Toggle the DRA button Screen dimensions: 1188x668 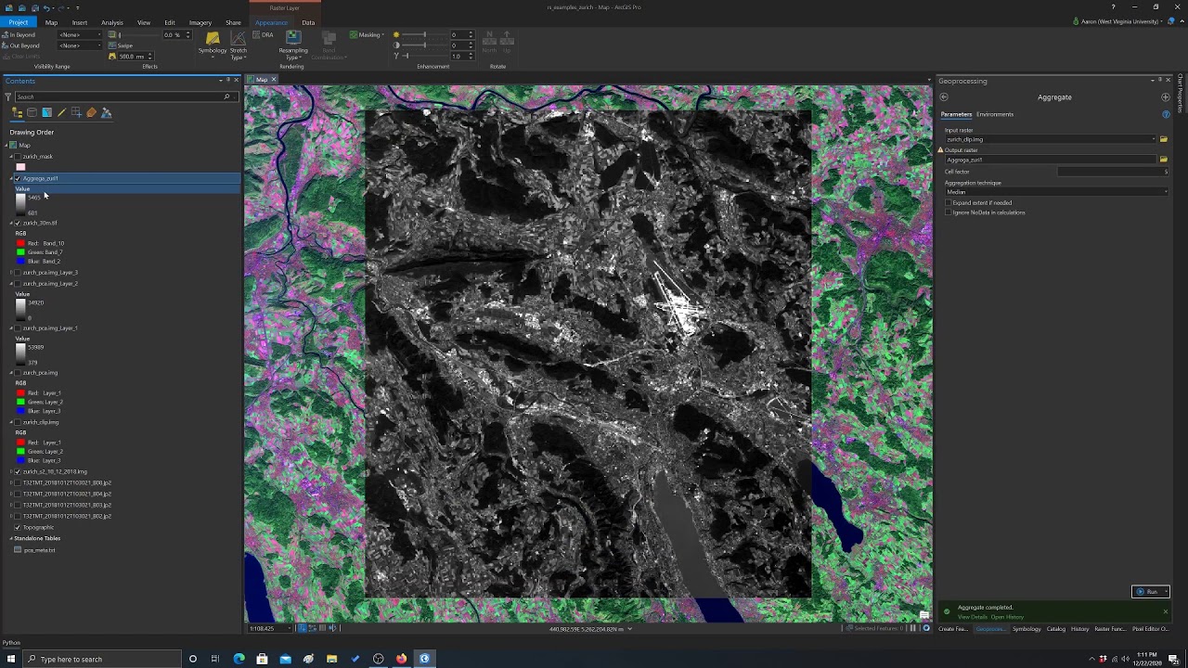pyautogui.click(x=265, y=35)
